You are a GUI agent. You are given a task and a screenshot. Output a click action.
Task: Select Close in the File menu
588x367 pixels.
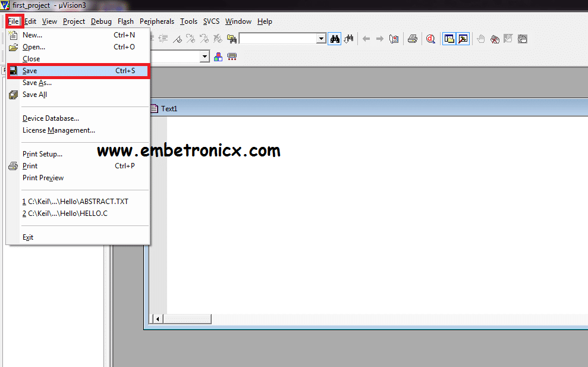78,59
